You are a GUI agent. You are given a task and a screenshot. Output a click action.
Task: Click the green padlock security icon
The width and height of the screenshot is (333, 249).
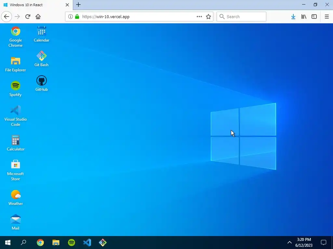(77, 17)
